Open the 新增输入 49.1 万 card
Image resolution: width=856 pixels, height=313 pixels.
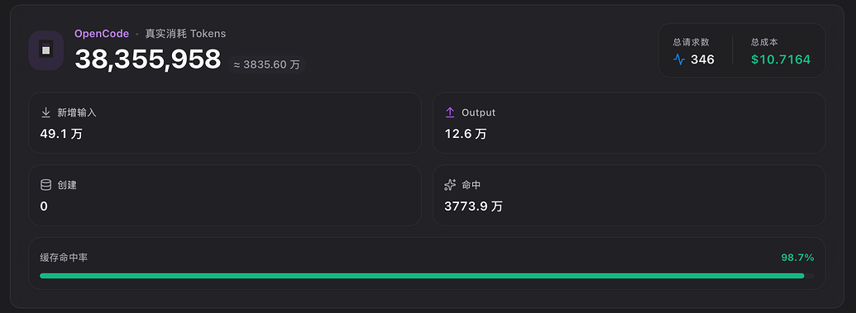point(225,123)
